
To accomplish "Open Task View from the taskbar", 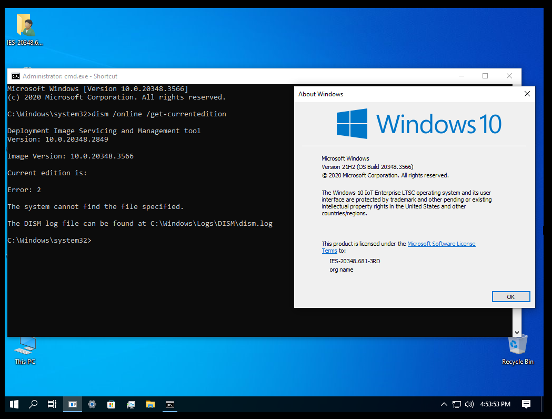I will coord(52,404).
